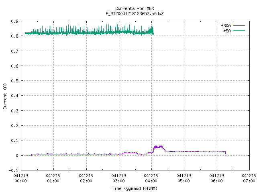The height and width of the screenshot is (192, 257).
Task: Click the purple +30A legend line sample
Action: [239, 26]
